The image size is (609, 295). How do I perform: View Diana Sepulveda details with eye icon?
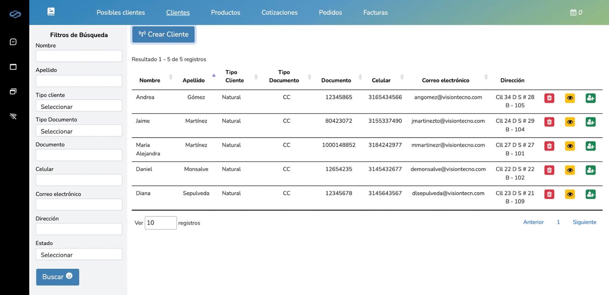click(570, 195)
